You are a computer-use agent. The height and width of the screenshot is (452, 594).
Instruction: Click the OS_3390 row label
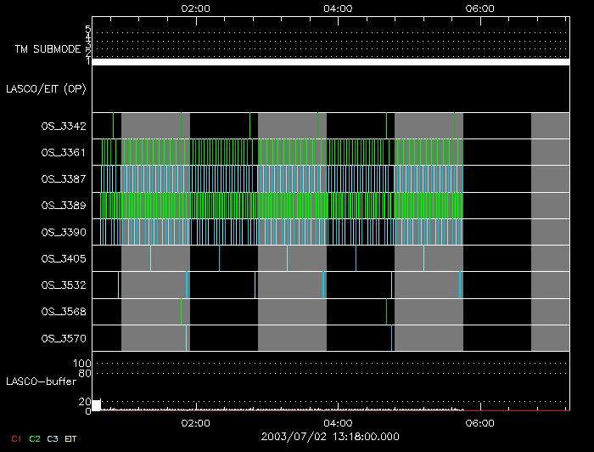click(64, 231)
